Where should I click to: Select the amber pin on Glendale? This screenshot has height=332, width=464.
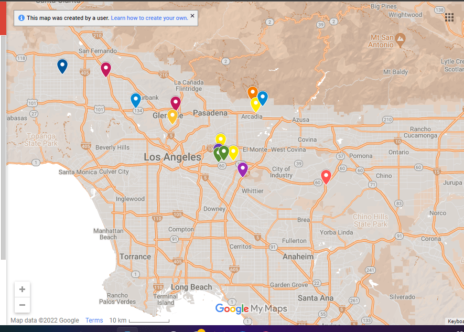[172, 116]
